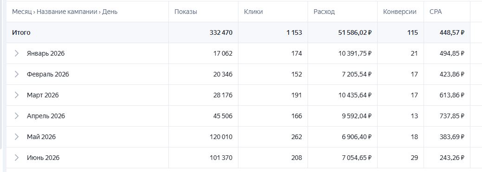Viewport: 482px width, 172px height.
Task: Sort by the CPA column header
Action: tap(436, 12)
